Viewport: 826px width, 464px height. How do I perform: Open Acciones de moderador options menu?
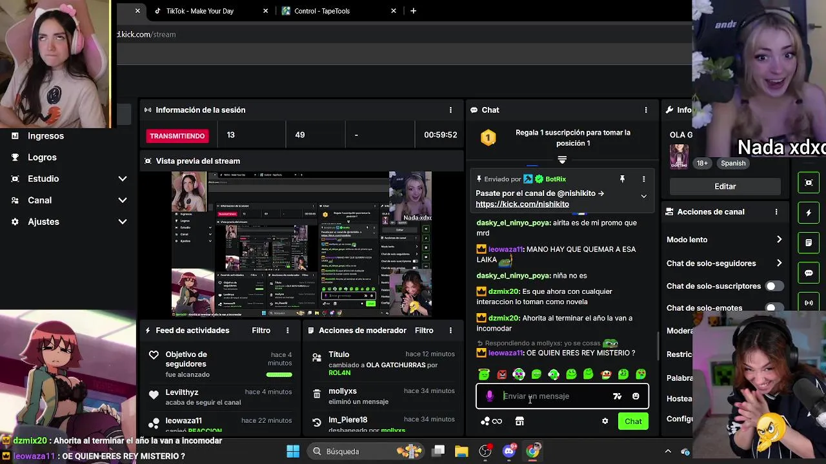tap(450, 331)
